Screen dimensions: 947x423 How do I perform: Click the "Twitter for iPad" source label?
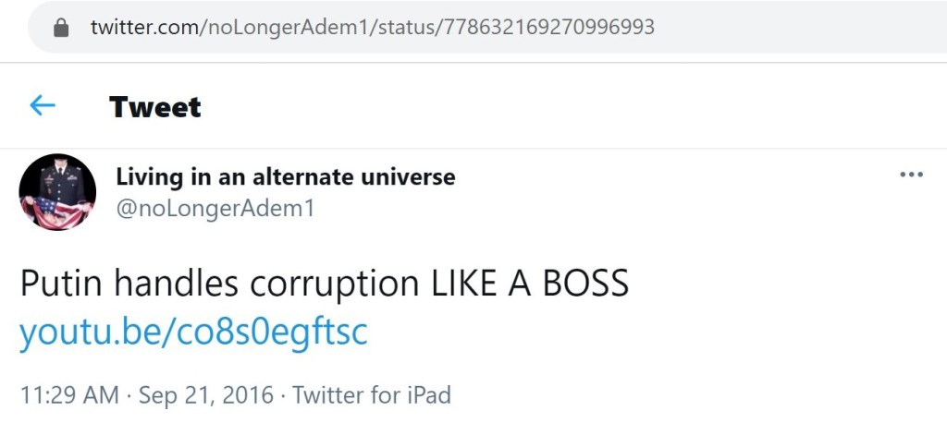[x=372, y=396]
